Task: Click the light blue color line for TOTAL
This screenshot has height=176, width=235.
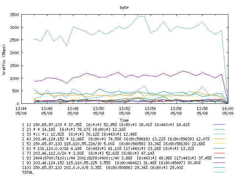Action: tap(219, 172)
